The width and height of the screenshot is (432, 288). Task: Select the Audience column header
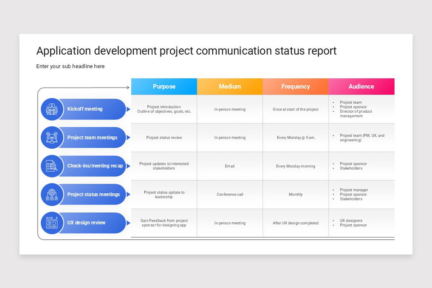361,86
